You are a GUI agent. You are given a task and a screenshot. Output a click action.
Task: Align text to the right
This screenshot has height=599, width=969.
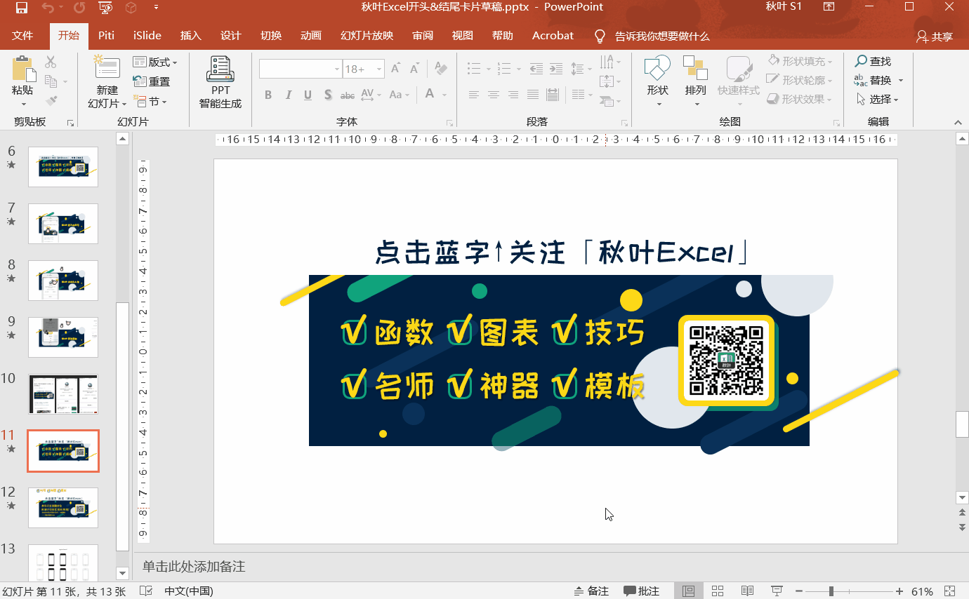513,95
